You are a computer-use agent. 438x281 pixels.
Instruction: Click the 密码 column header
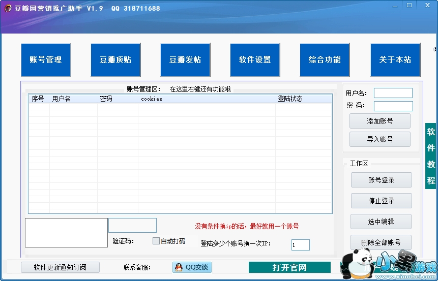[x=118, y=99]
